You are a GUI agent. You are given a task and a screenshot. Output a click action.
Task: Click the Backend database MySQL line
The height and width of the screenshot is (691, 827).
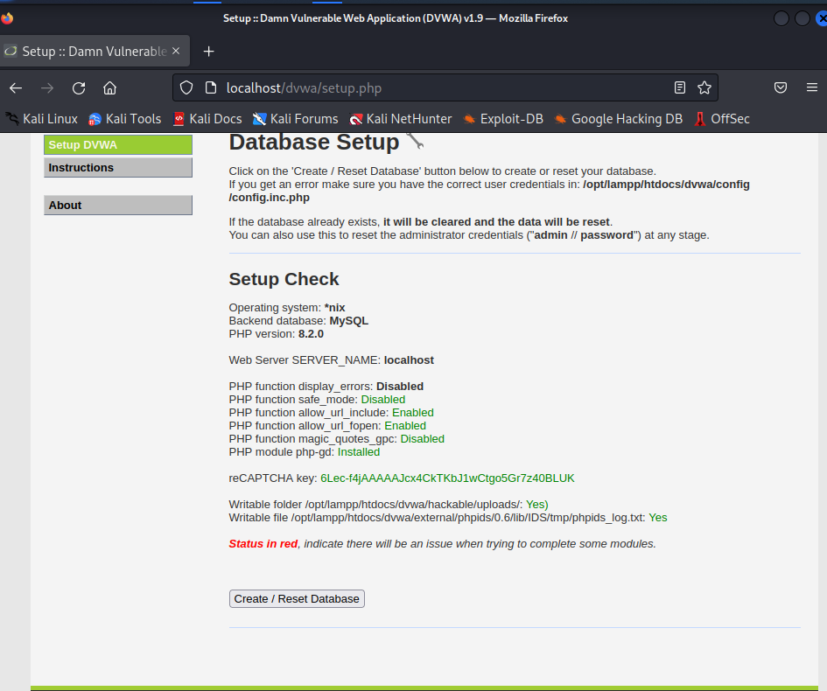point(298,320)
